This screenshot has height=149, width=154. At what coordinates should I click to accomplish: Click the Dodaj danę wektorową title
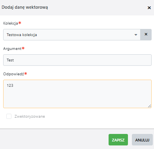click(25, 7)
